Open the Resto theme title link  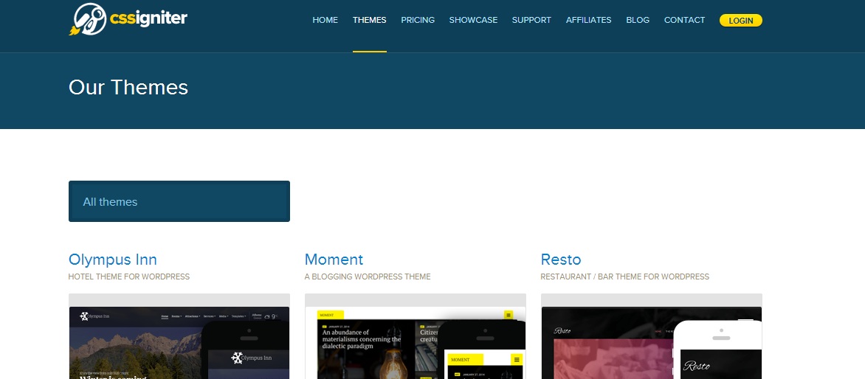click(561, 260)
